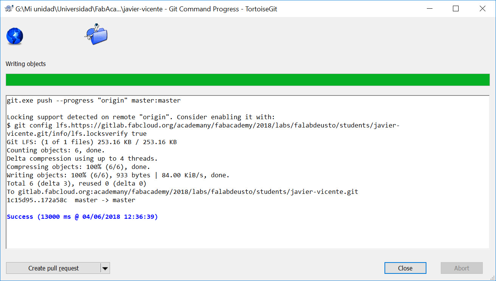This screenshot has height=281, width=496.
Task: Click the "To gitlab.fabcloud.org" remote line
Action: point(183,192)
